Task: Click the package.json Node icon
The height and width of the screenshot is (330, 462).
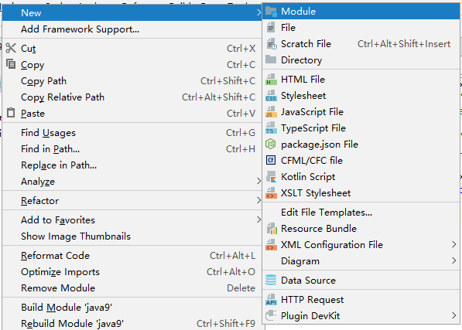Action: pyautogui.click(x=271, y=144)
